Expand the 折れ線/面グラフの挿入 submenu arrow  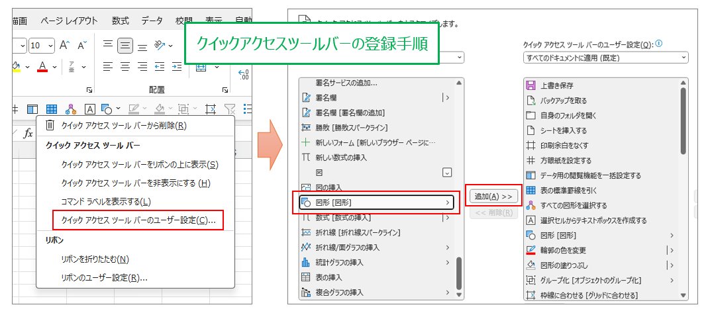[448, 247]
